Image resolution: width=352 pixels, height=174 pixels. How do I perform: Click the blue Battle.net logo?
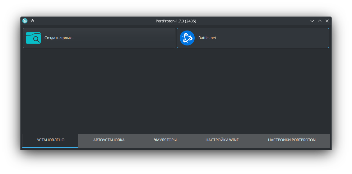click(187, 38)
